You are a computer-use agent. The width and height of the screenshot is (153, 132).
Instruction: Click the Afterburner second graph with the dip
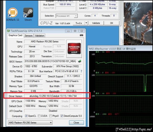(124, 83)
